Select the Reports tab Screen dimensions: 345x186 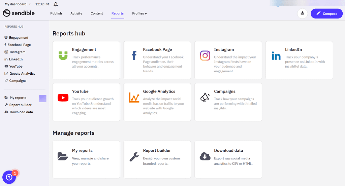coord(118,13)
